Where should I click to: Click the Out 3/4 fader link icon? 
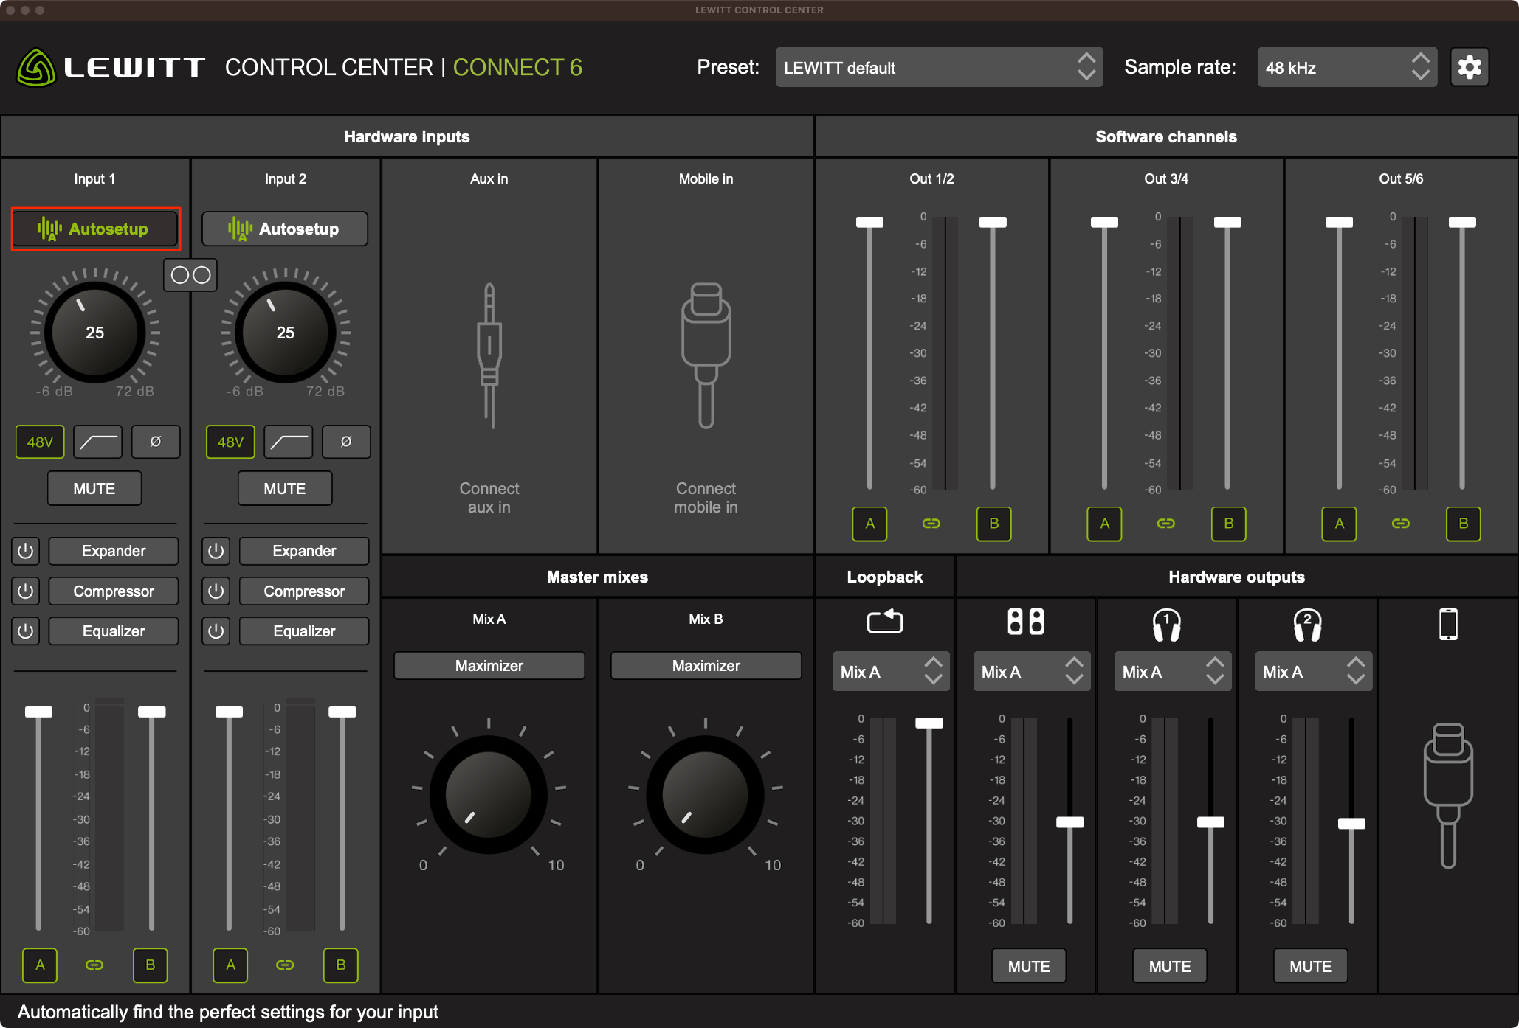pyautogui.click(x=1166, y=524)
